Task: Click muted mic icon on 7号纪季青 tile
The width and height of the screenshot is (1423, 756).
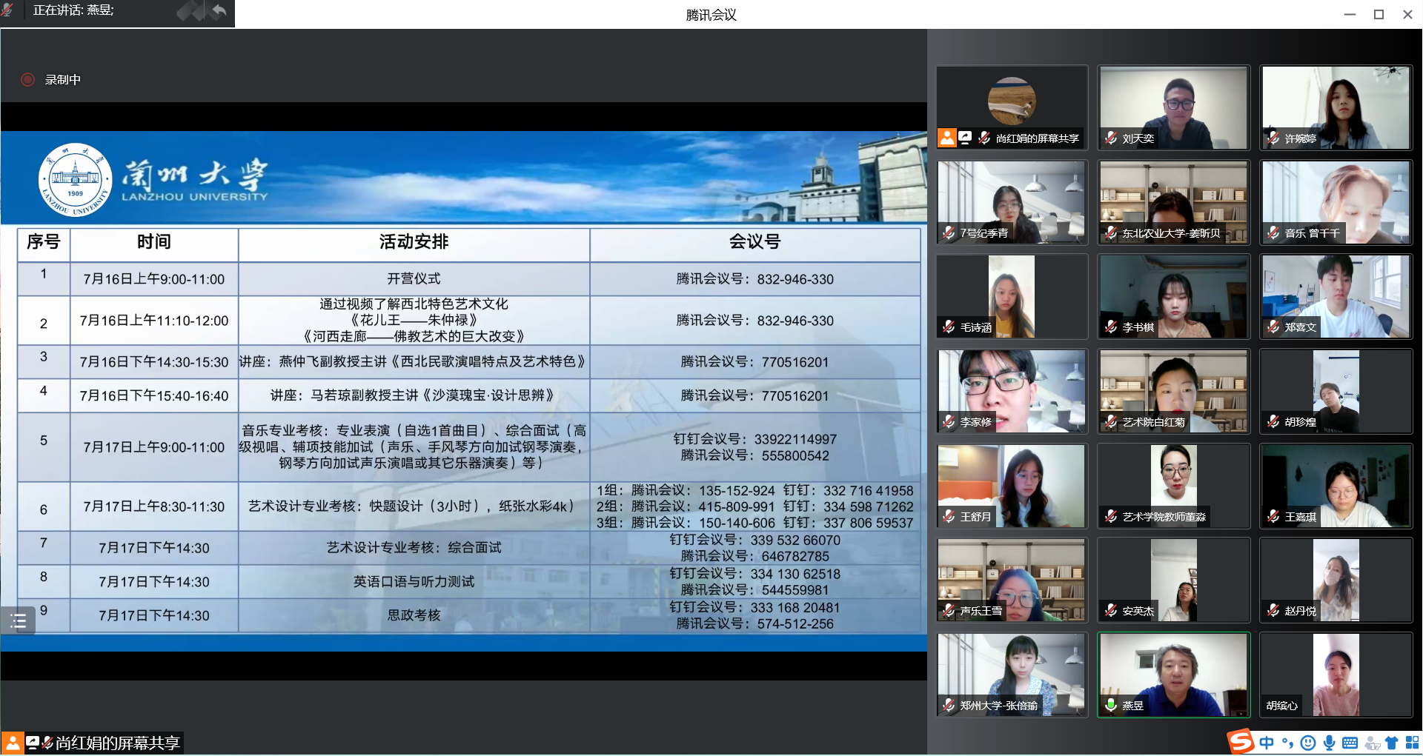Action: 949,233
